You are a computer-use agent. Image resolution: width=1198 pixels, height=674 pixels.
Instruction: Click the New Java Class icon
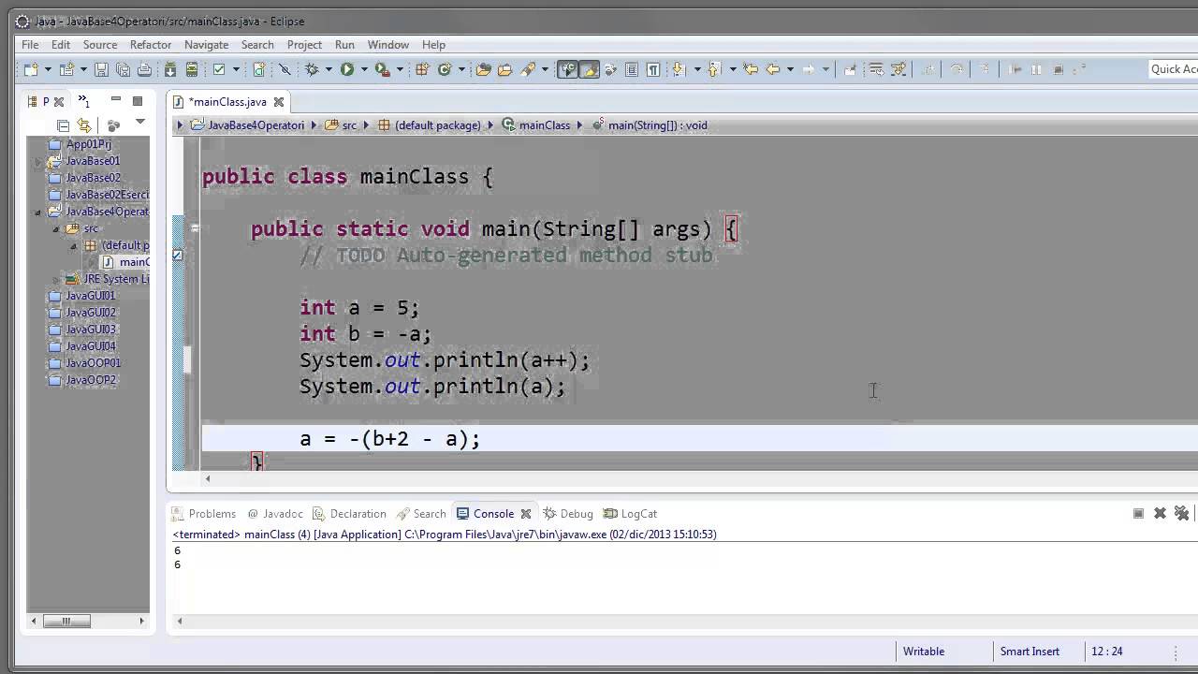click(x=445, y=69)
